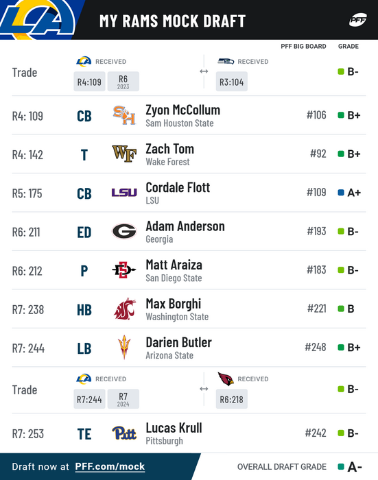Click the trade swap arrows in first trade
The height and width of the screenshot is (480, 378).
pos(204,71)
